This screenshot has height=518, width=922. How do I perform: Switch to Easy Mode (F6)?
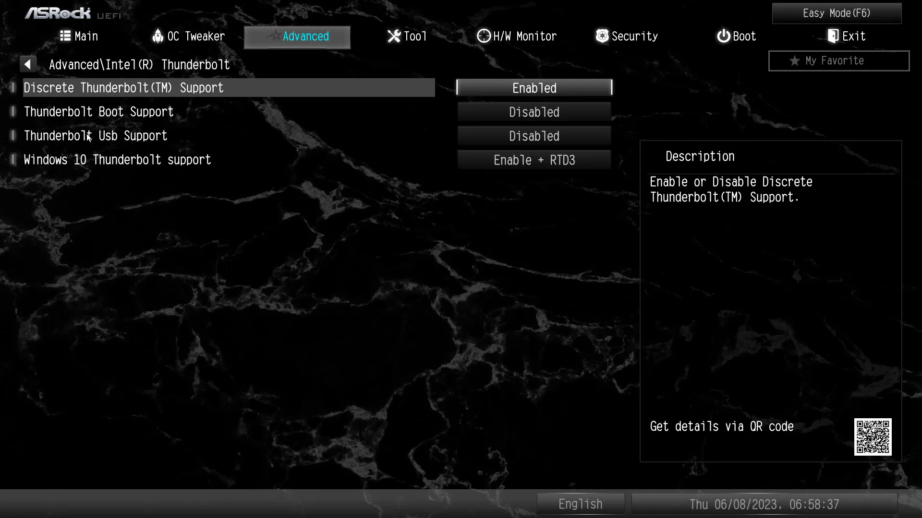click(x=837, y=13)
